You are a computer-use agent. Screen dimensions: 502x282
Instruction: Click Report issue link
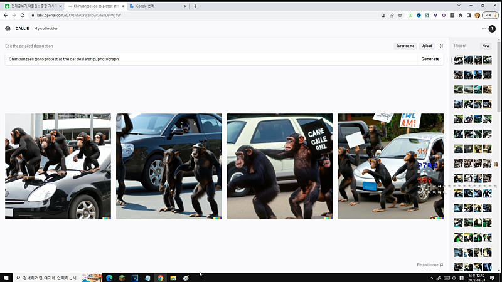(430, 265)
